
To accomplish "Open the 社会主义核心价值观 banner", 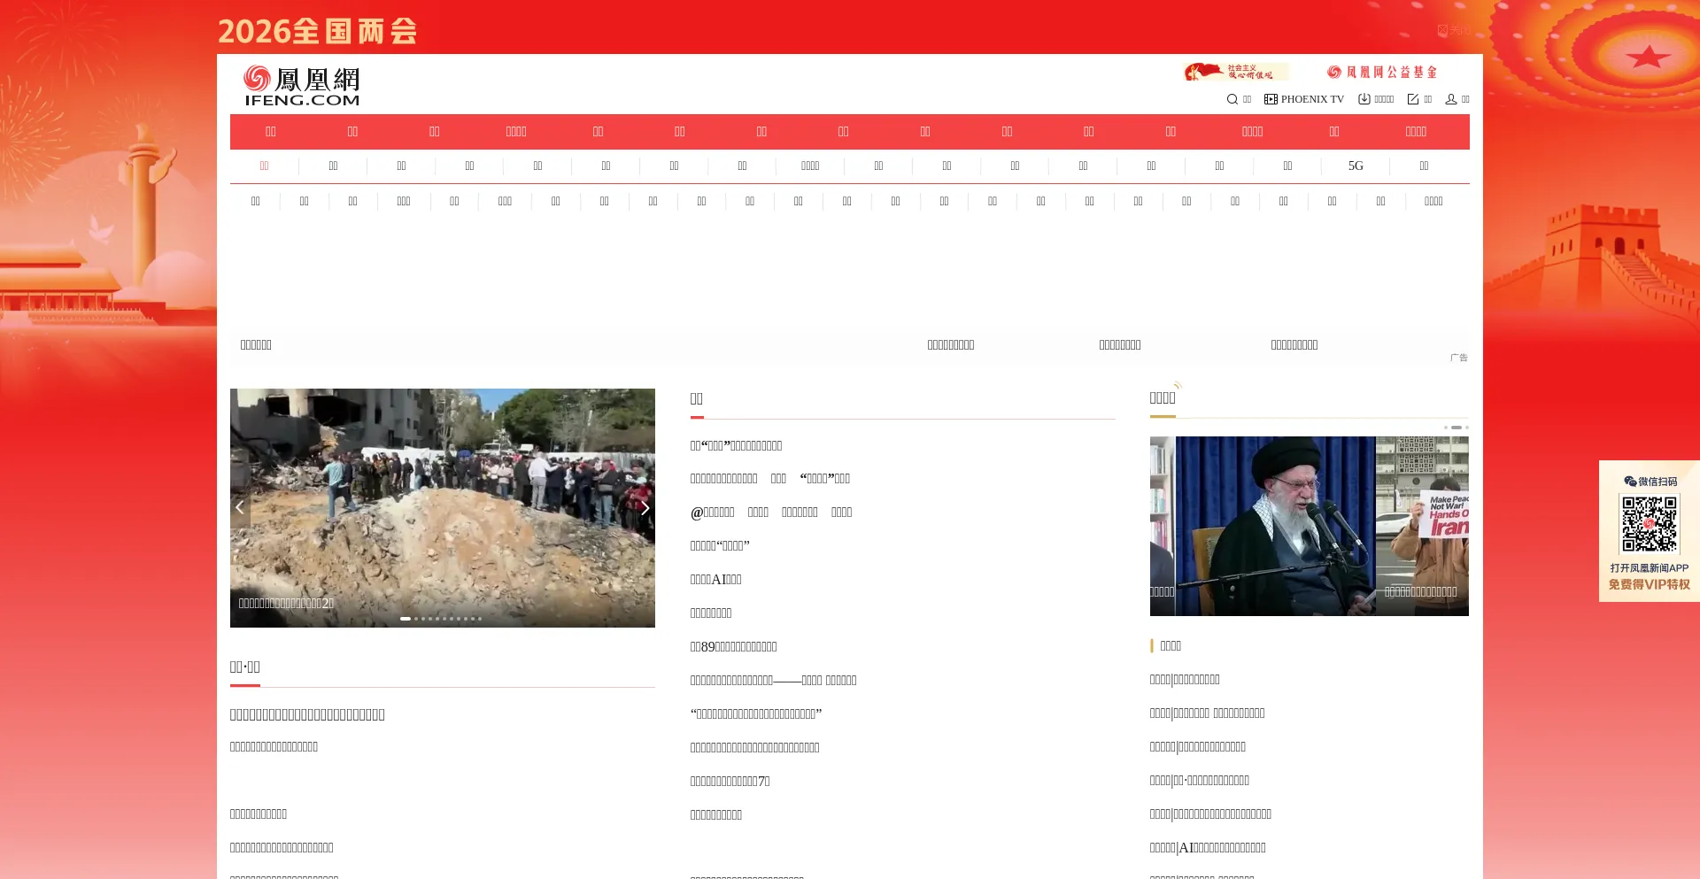I will click(1236, 72).
